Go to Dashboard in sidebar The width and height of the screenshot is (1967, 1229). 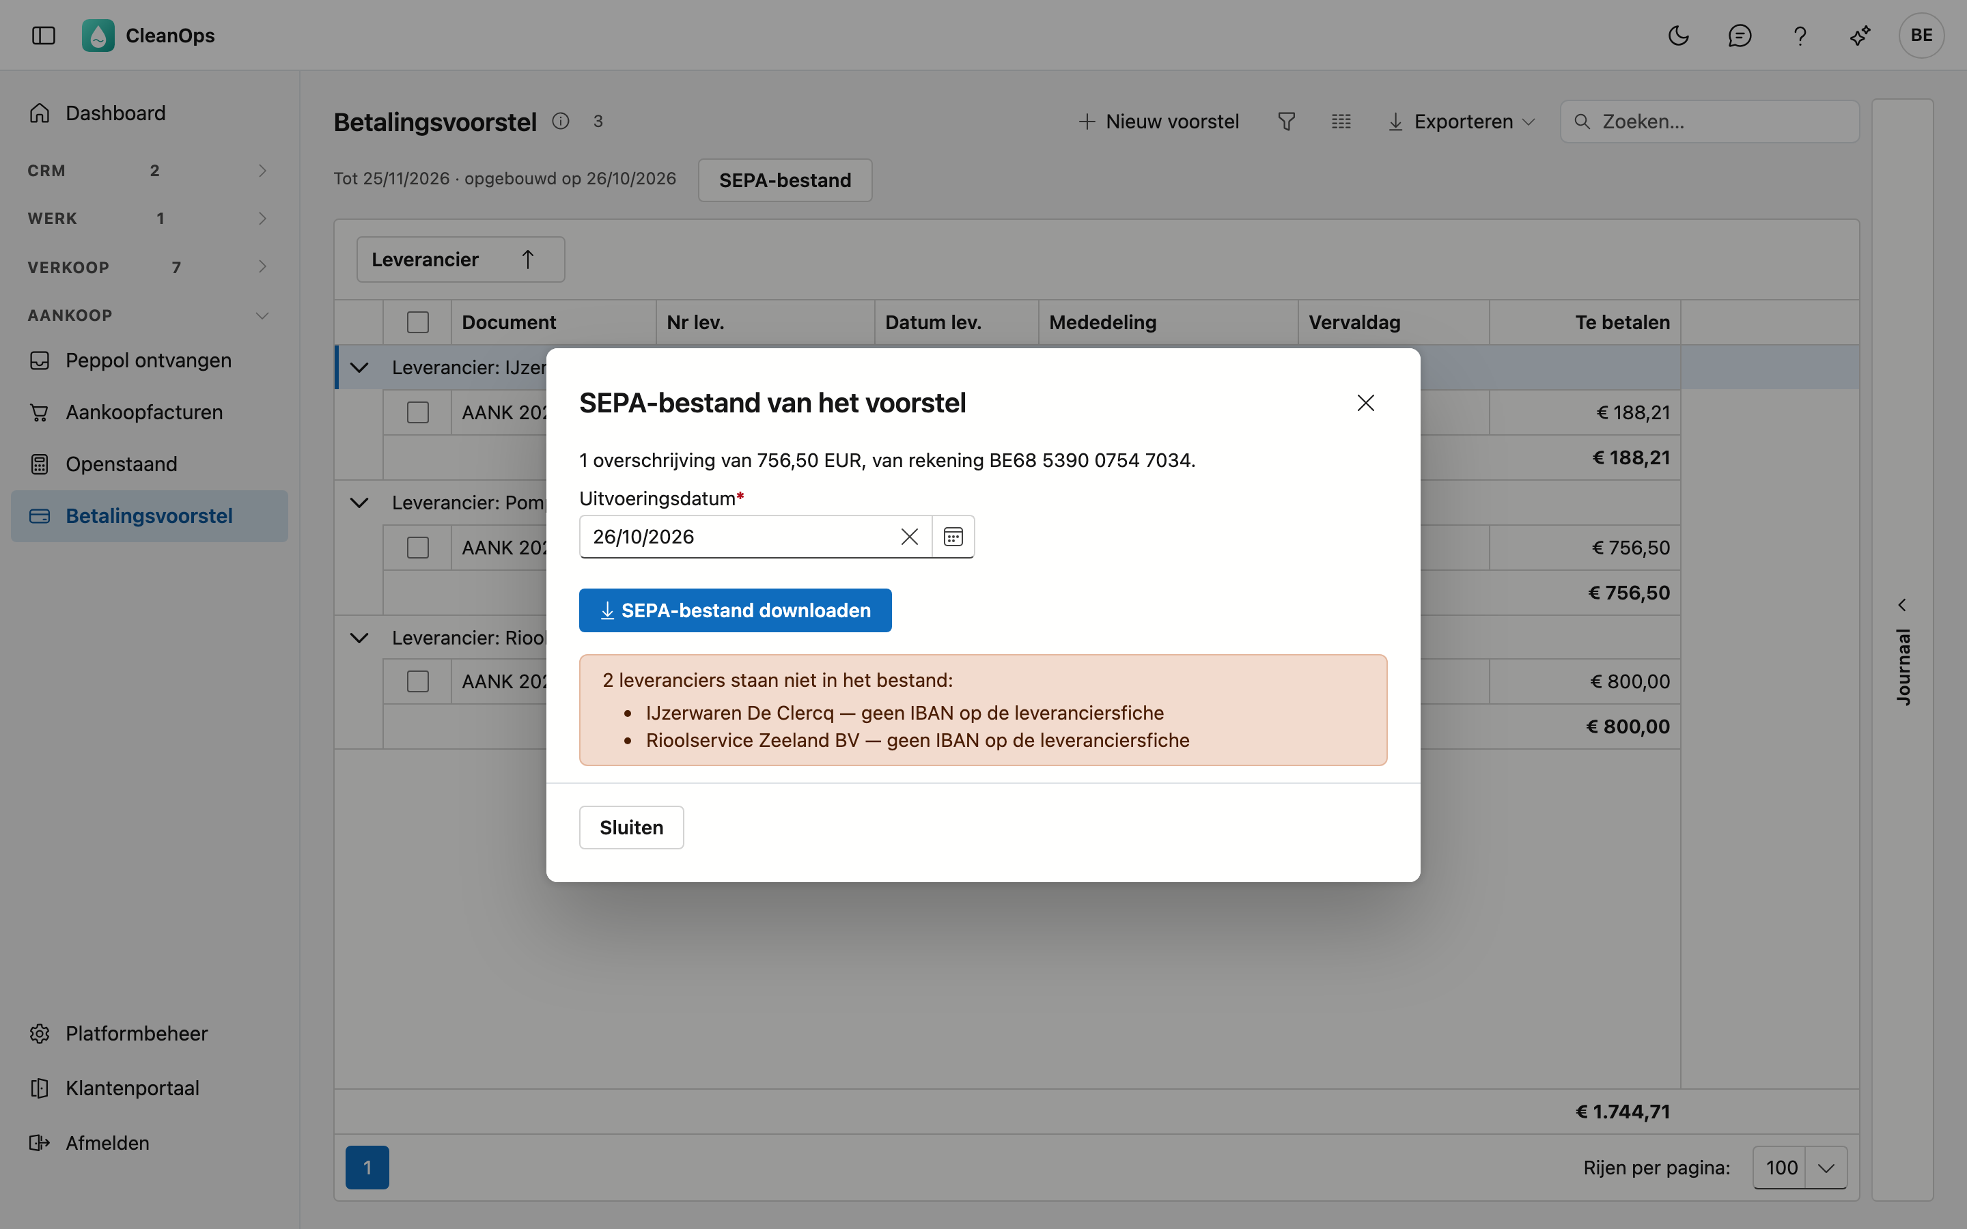click(150, 113)
